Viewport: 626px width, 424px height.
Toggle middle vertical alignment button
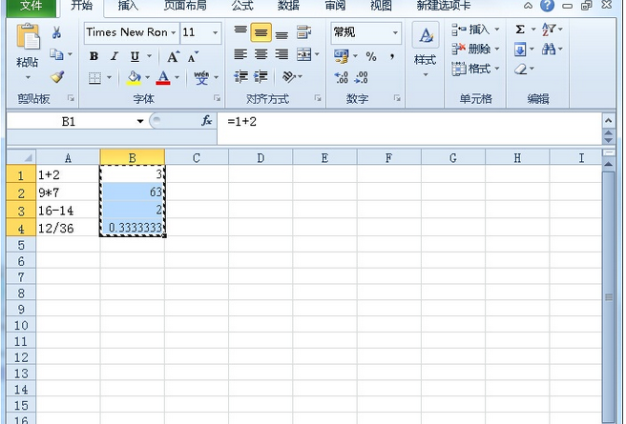261,33
